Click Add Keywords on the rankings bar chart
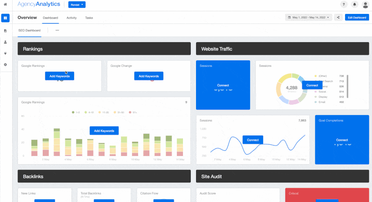This screenshot has width=372, height=202. point(104,131)
